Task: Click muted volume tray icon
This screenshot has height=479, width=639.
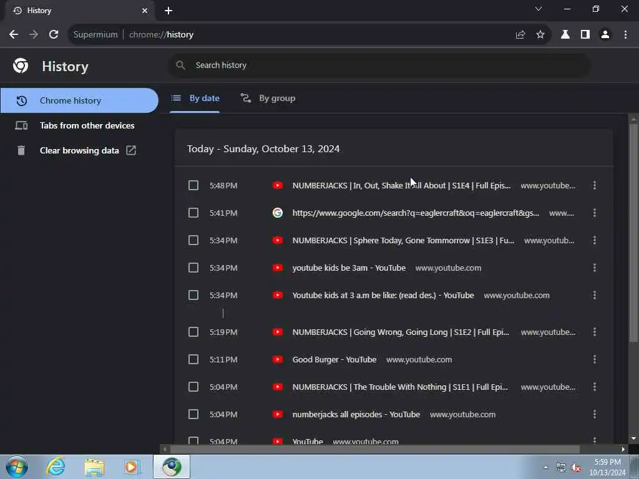Action: (x=576, y=468)
